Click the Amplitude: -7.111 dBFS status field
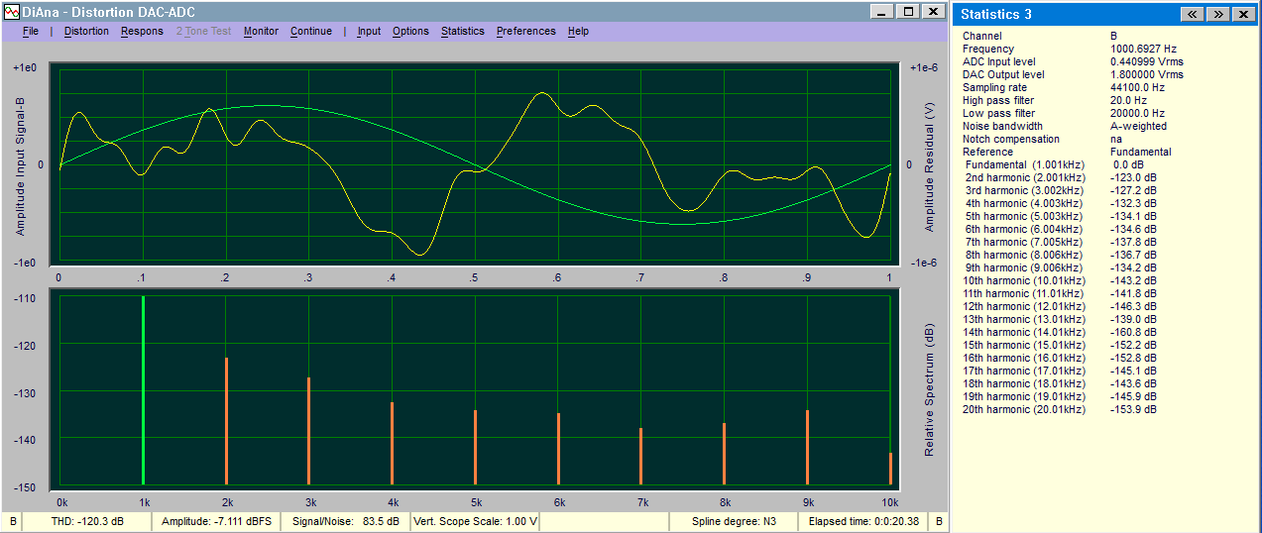Viewport: 1262px width, 533px height. coord(215,521)
